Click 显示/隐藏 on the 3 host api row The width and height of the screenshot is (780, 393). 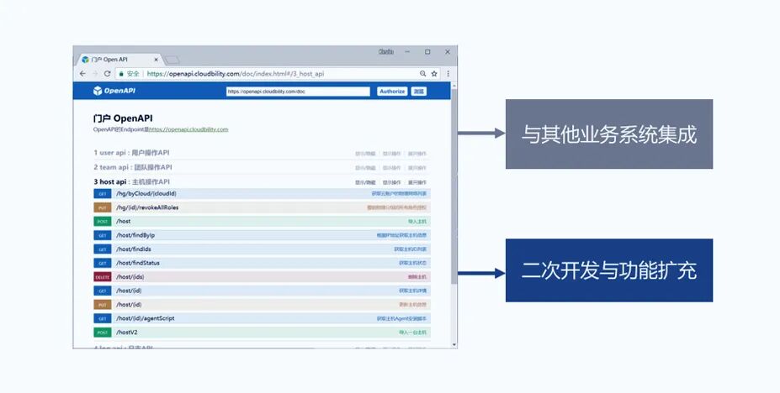[365, 182]
